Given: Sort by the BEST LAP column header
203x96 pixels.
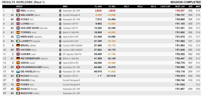Looking at the screenshot, I should [180, 6].
